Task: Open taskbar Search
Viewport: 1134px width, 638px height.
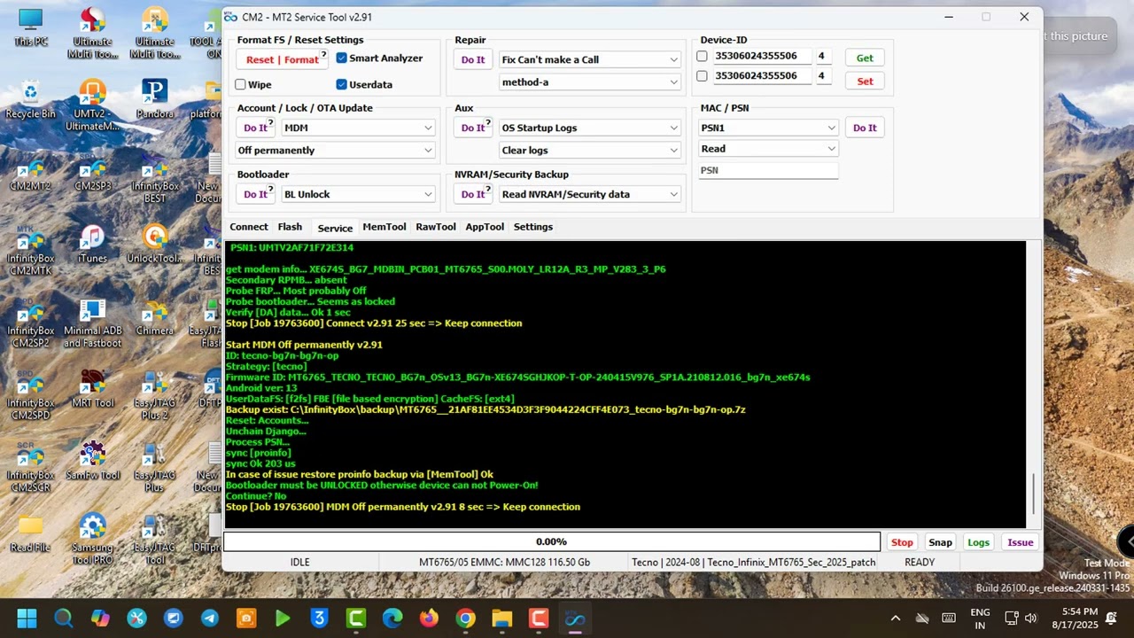Action: pyautogui.click(x=63, y=618)
